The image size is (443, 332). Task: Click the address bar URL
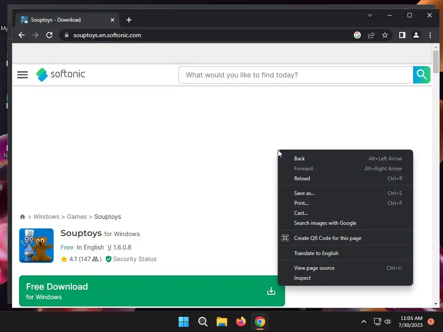pyautogui.click(x=107, y=35)
